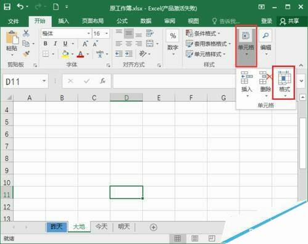Switch to the 审阅 ribbon tab
The width and height of the screenshot is (308, 244).
[x=169, y=21]
